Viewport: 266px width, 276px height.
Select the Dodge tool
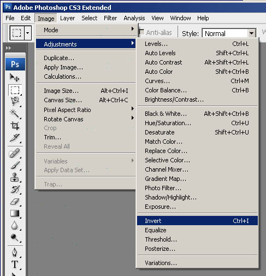point(15,238)
